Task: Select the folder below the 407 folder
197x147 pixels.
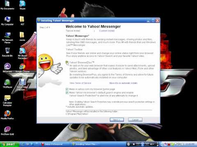Action: (x=22, y=36)
